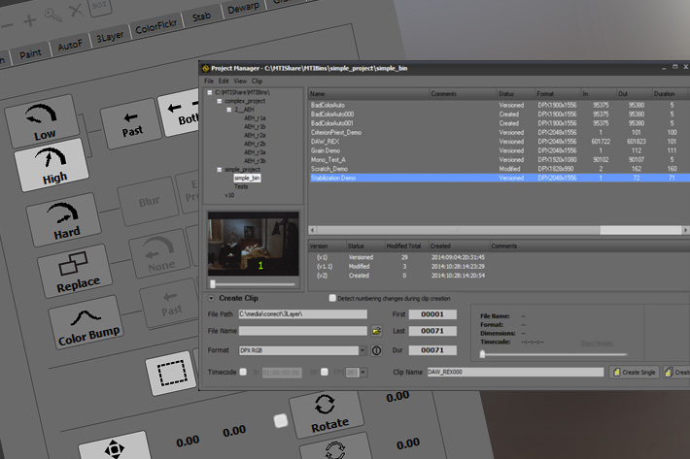
Task: Open the Clip menu
Action: (x=257, y=81)
